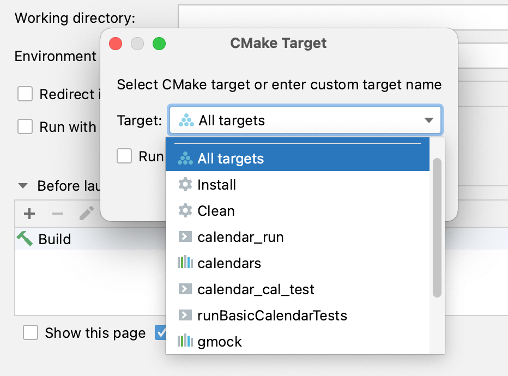Enable the Redirect input checkbox
The image size is (508, 376).
[25, 94]
